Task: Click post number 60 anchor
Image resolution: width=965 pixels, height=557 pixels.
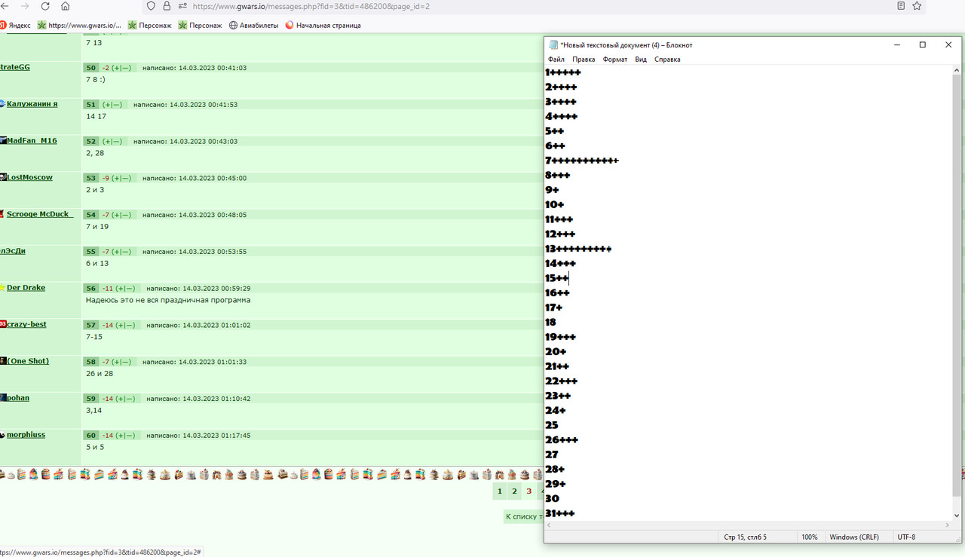Action: 91,436
